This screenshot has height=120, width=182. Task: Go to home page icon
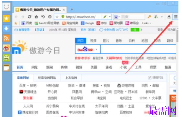pos(36,17)
